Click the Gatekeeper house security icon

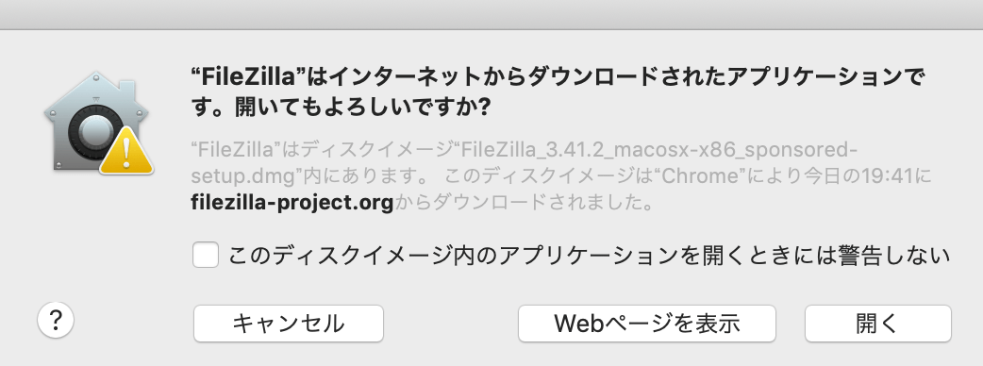click(98, 123)
